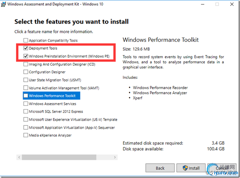Check Media eXperience Analyzer checkbox
240x178 pixels.
click(x=26, y=135)
